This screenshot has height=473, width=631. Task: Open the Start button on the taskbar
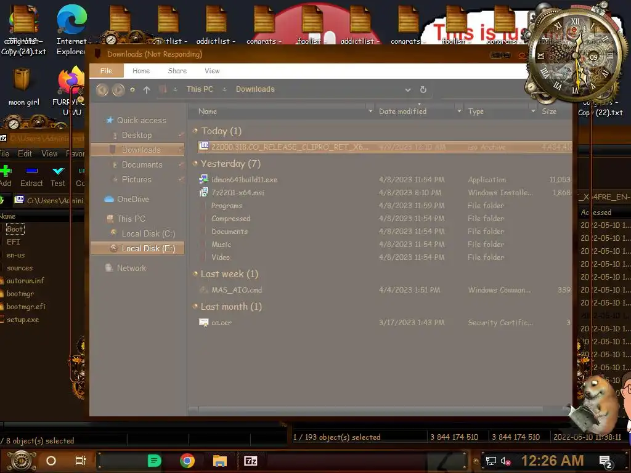(22, 461)
